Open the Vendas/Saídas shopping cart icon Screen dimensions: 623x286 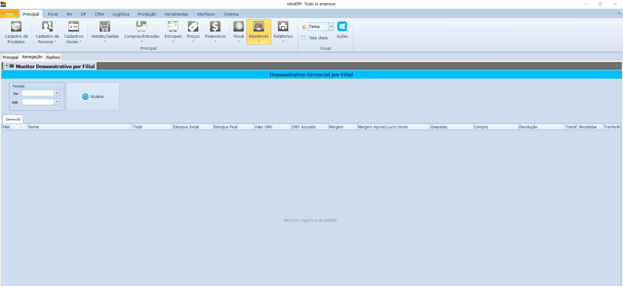[105, 27]
